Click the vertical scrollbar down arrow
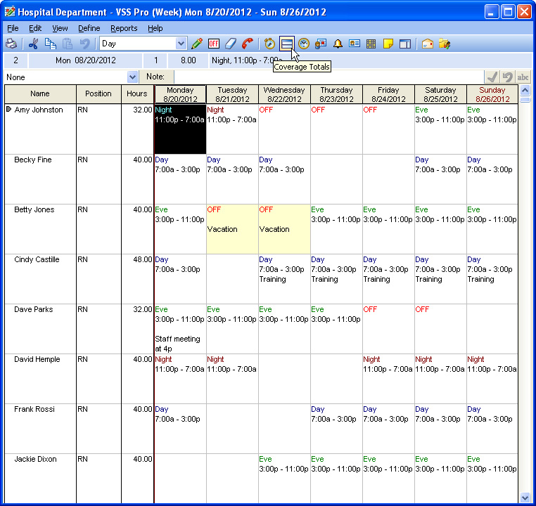This screenshot has height=506, width=536. tap(524, 498)
